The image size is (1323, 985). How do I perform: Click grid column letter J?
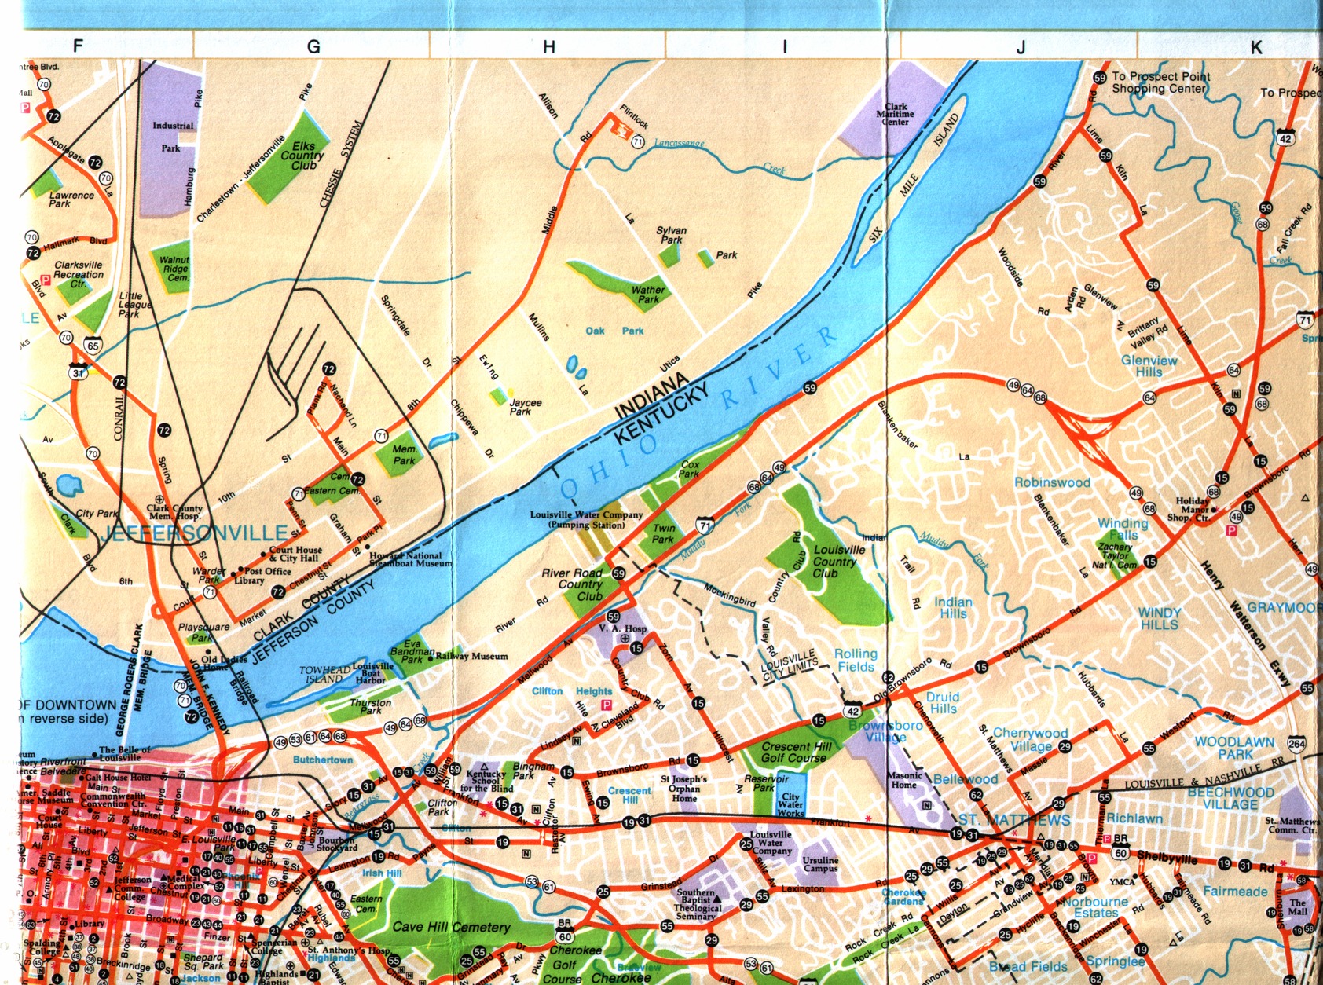click(1020, 46)
